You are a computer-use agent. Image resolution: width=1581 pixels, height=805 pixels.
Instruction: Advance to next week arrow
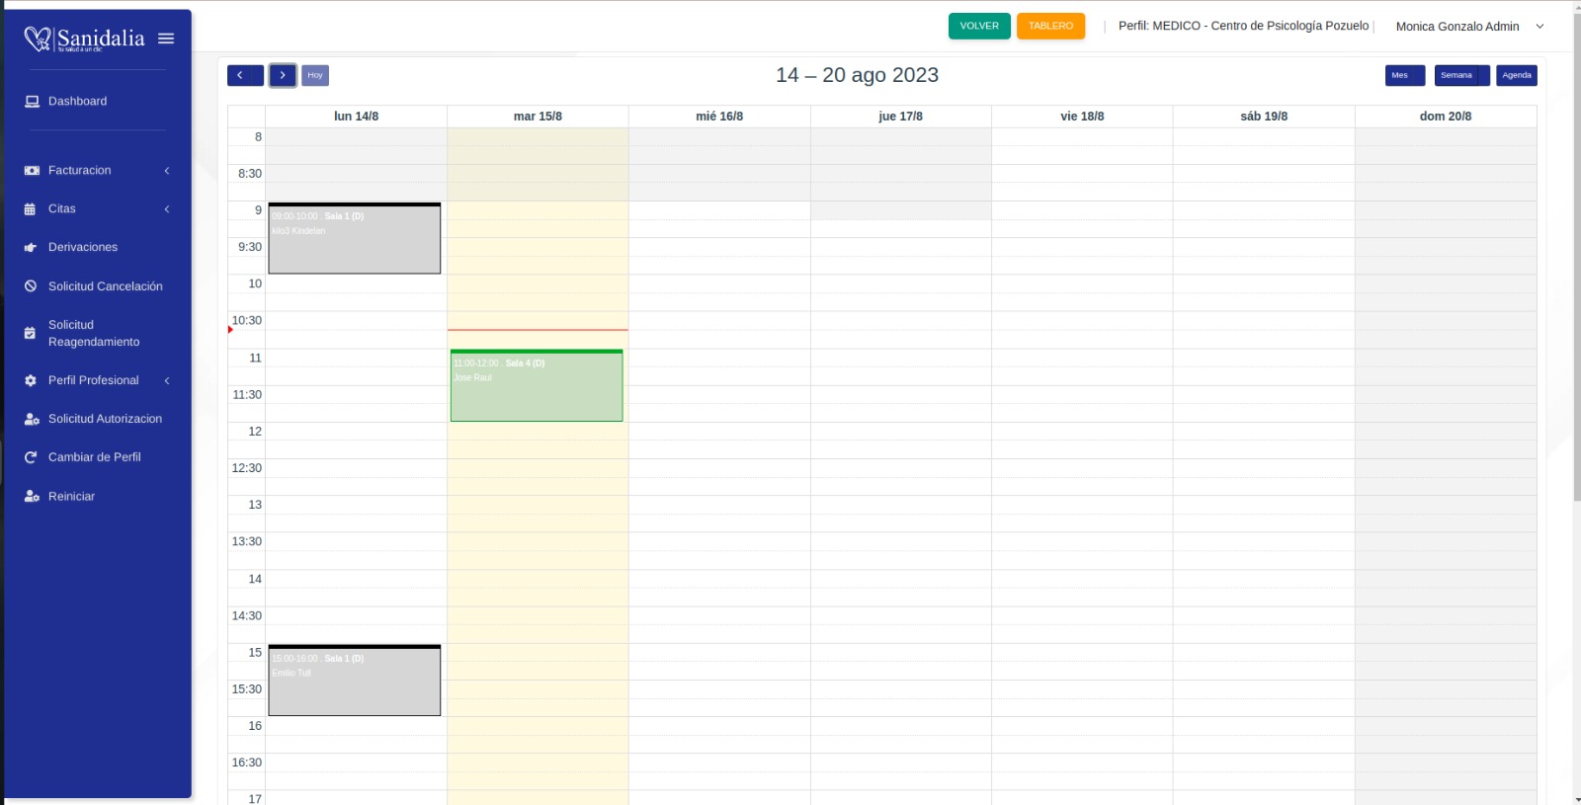(x=283, y=75)
